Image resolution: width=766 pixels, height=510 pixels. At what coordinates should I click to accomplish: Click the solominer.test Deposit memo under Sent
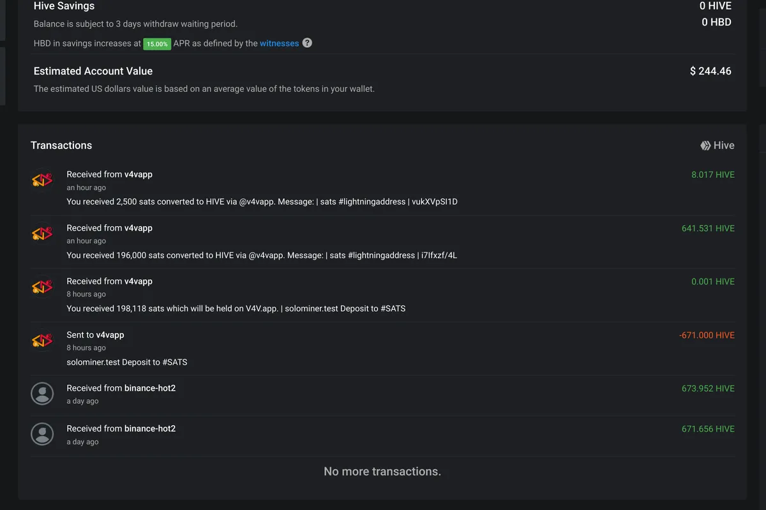[127, 362]
